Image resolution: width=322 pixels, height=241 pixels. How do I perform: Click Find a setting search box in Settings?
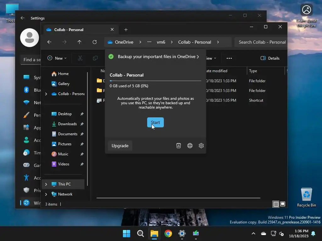click(31, 60)
